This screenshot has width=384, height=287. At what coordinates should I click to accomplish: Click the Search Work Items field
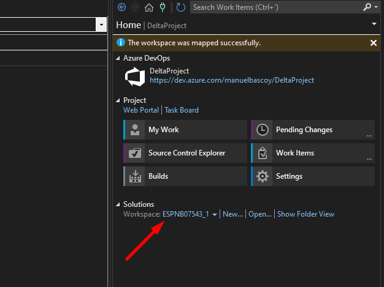point(276,7)
